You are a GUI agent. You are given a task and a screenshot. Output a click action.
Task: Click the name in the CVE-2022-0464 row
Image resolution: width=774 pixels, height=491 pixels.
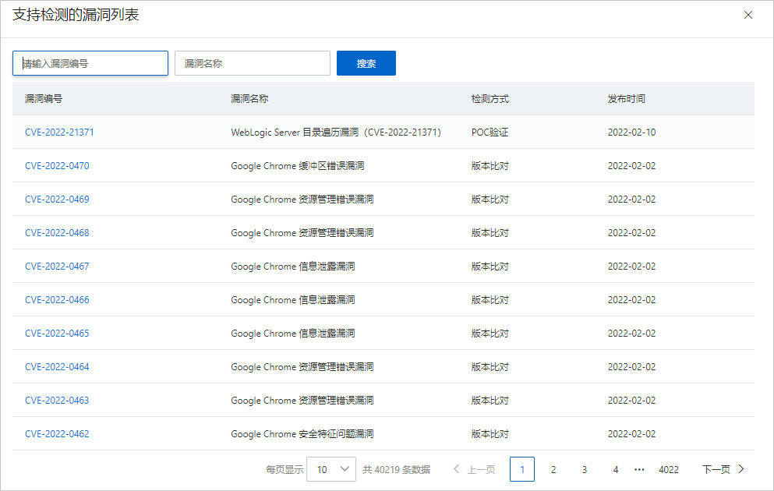click(x=302, y=367)
